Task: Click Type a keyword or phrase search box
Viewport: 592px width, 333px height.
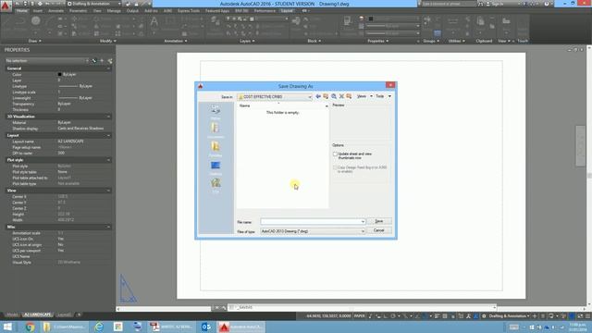Action: [x=449, y=4]
